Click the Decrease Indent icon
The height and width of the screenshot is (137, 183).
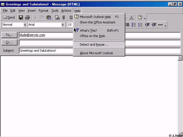click(147, 25)
